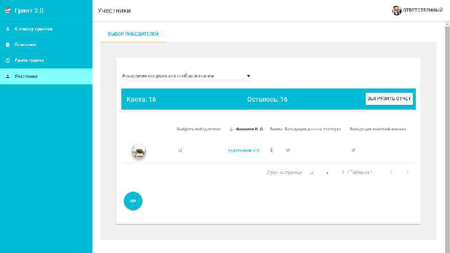Click the document icon beside Описание
Image resolution: width=450 pixels, height=253 pixels.
pyautogui.click(x=8, y=45)
